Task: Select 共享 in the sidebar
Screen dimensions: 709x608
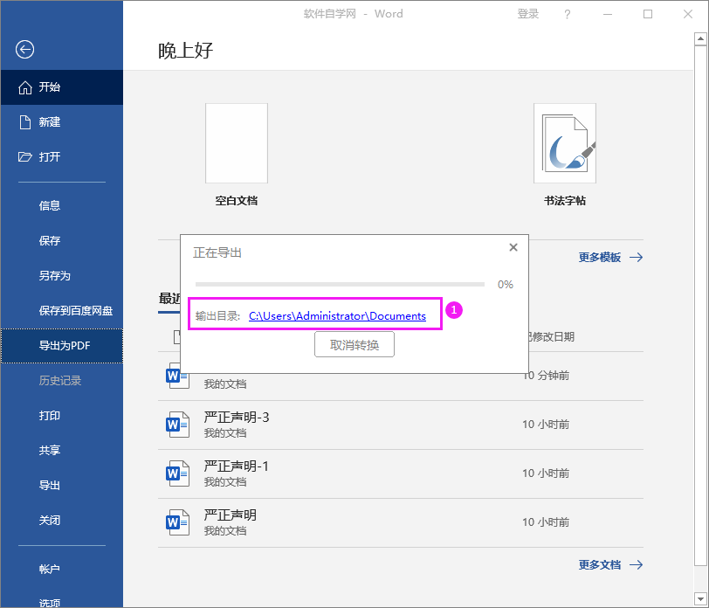Action: coord(50,451)
